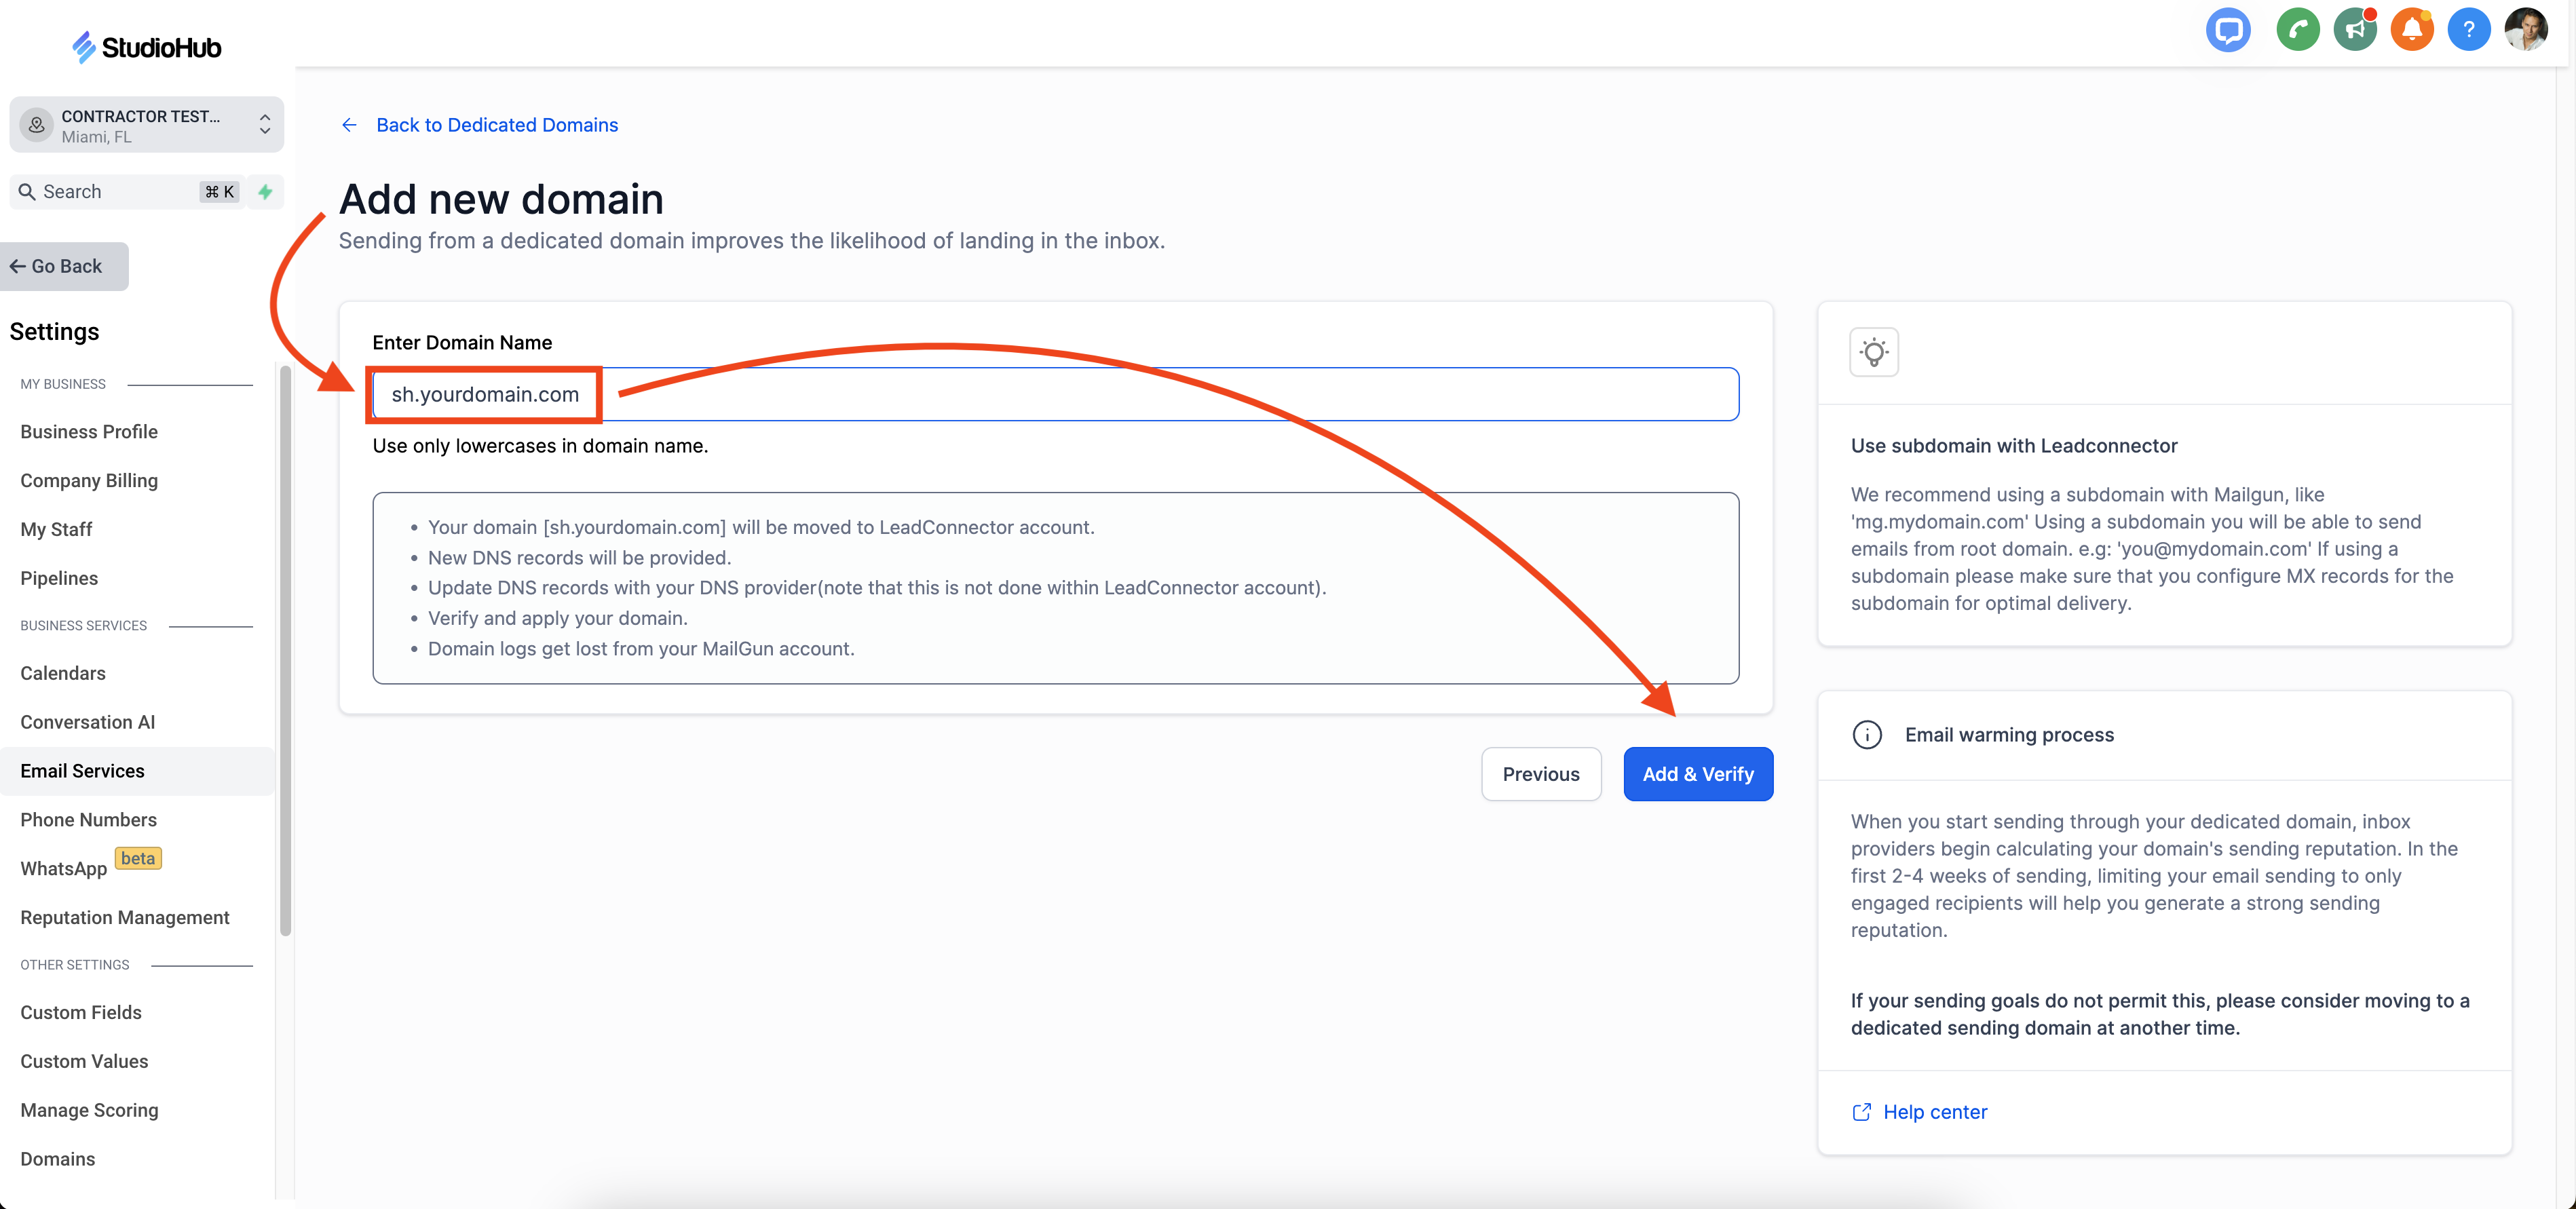Select Phone Numbers in the sidebar

click(88, 820)
